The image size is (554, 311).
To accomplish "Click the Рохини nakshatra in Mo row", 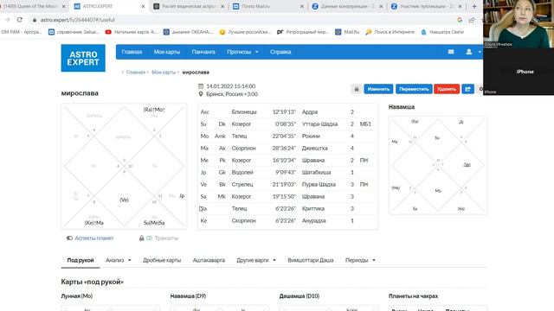I will [x=311, y=136].
